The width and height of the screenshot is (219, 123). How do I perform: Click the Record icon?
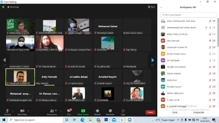(x=97, y=111)
